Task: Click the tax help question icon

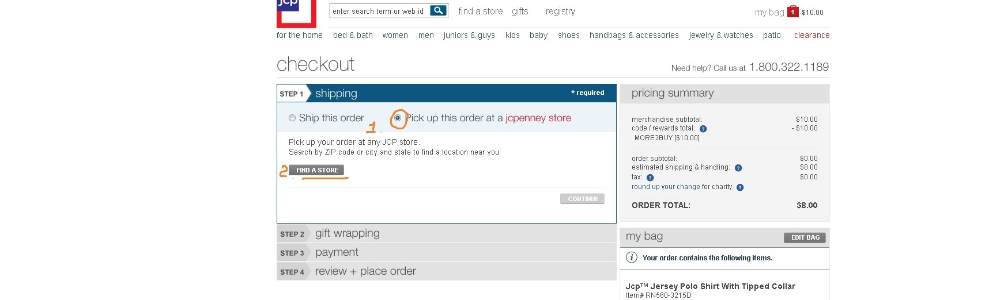Action: [650, 178]
